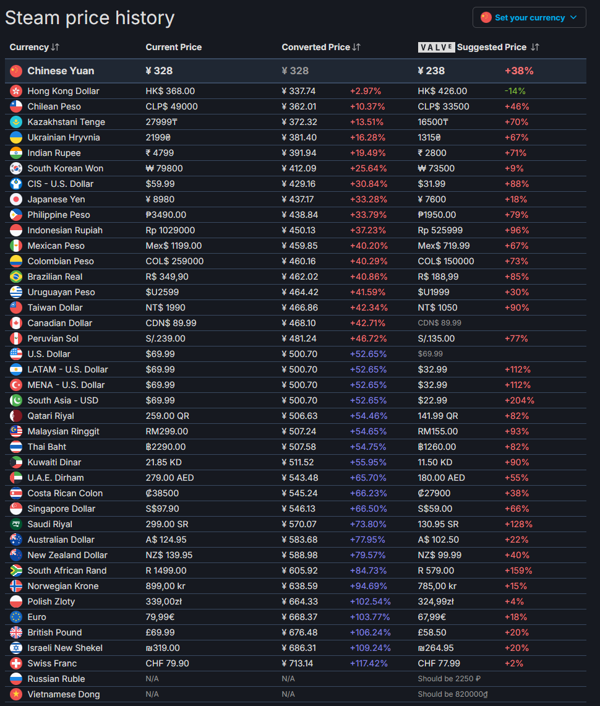600x706 pixels.
Task: Click the Swiss Franc flag icon
Action: pyautogui.click(x=16, y=663)
